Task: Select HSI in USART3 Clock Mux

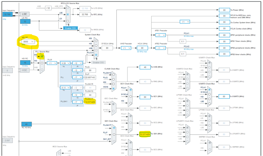Action: pyautogui.click(x=209, y=99)
